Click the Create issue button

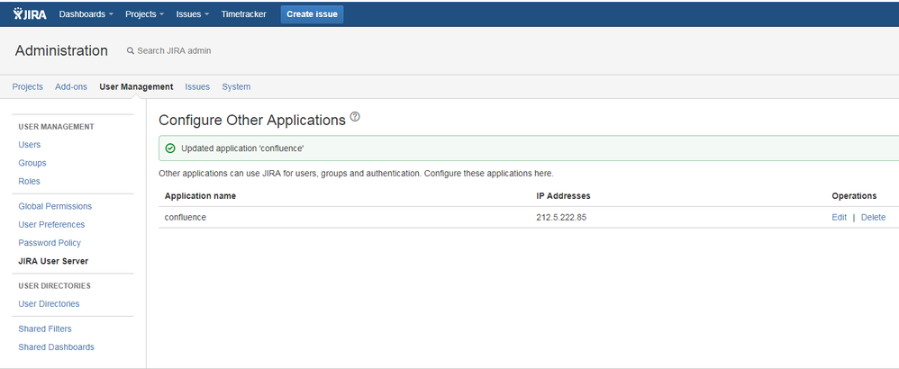pyautogui.click(x=312, y=14)
